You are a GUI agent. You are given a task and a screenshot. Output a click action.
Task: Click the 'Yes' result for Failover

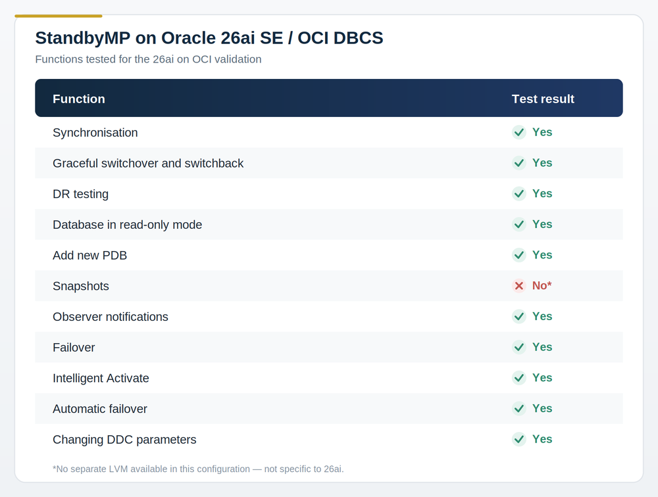[x=542, y=347]
